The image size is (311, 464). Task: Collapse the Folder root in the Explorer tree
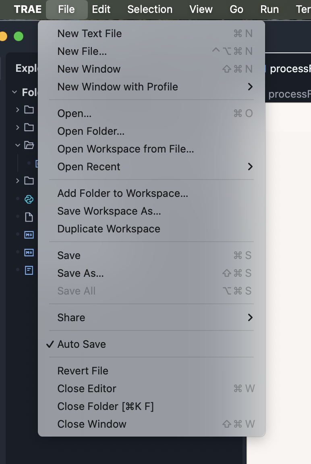[x=15, y=92]
